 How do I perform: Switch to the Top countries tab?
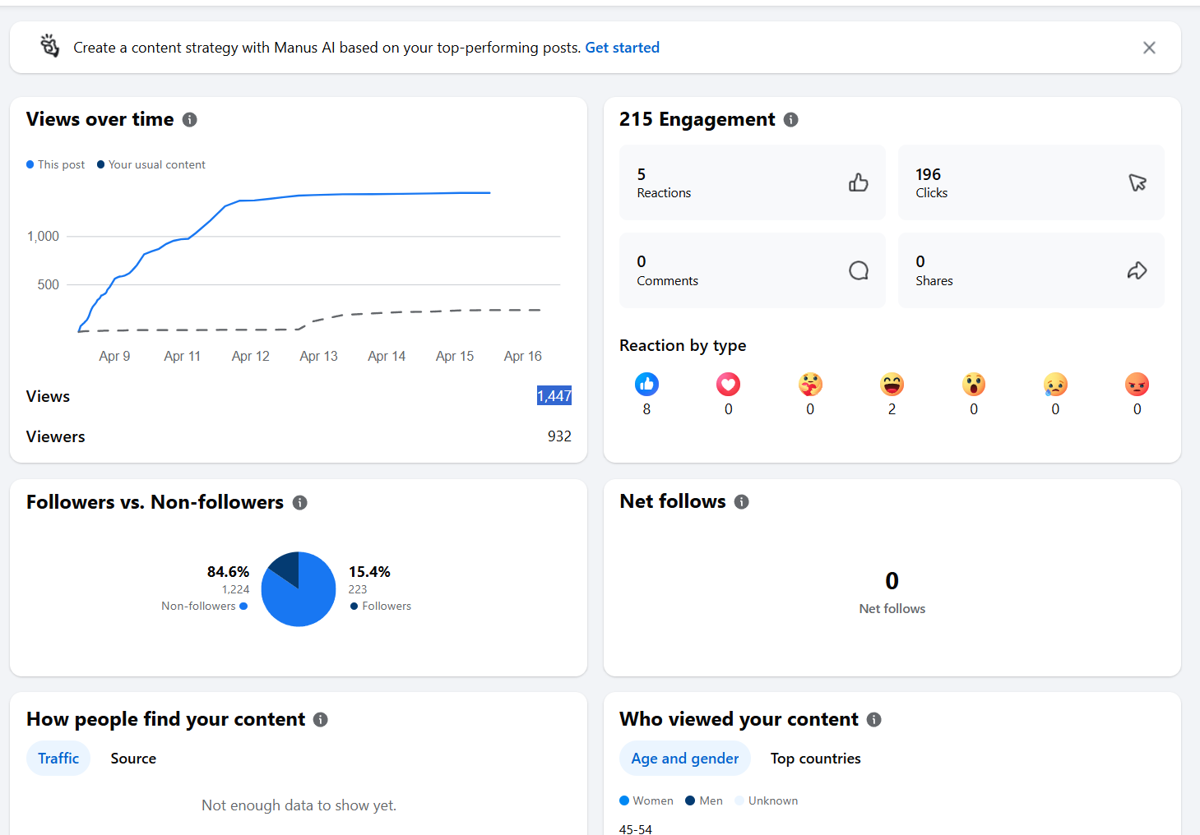[815, 759]
